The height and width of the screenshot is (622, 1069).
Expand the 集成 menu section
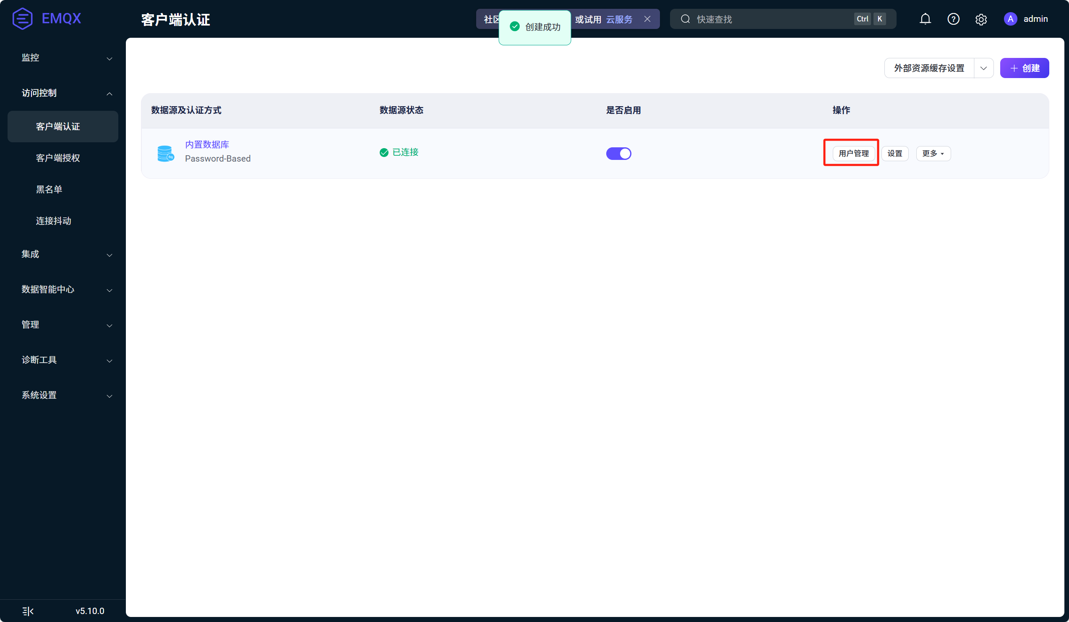[66, 254]
